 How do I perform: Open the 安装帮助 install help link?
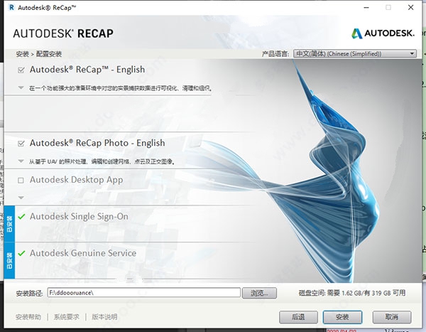coord(28,317)
